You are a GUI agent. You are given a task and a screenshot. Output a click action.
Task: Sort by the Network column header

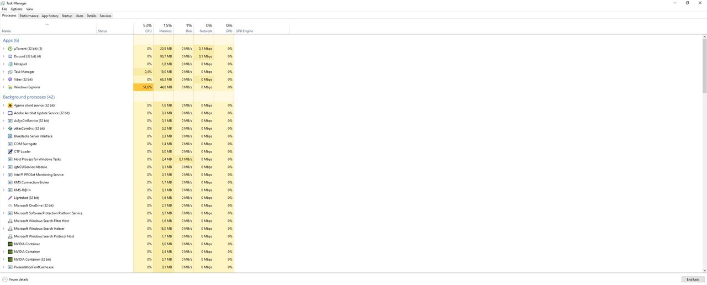point(203,28)
